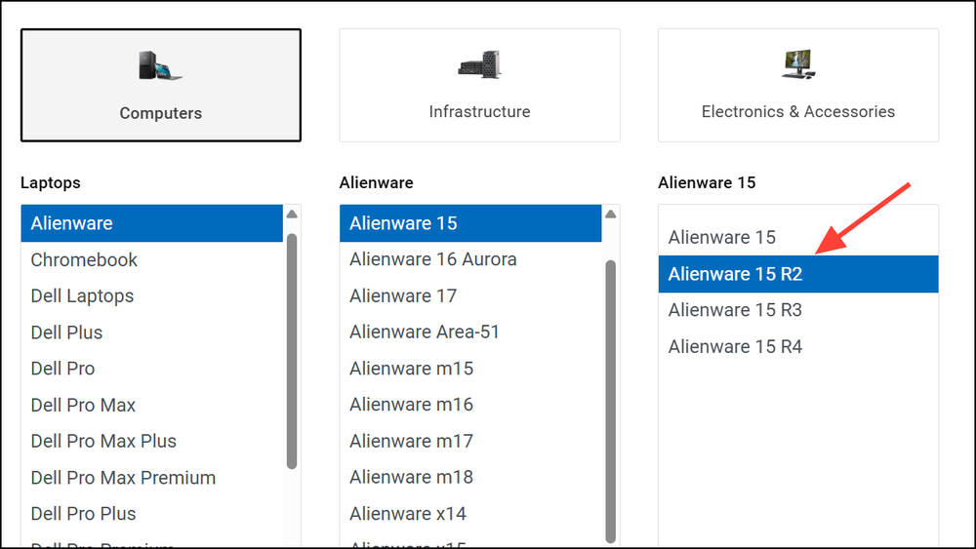Select Alienware 17 model
Screen dimensions: 976x549
pos(470,295)
